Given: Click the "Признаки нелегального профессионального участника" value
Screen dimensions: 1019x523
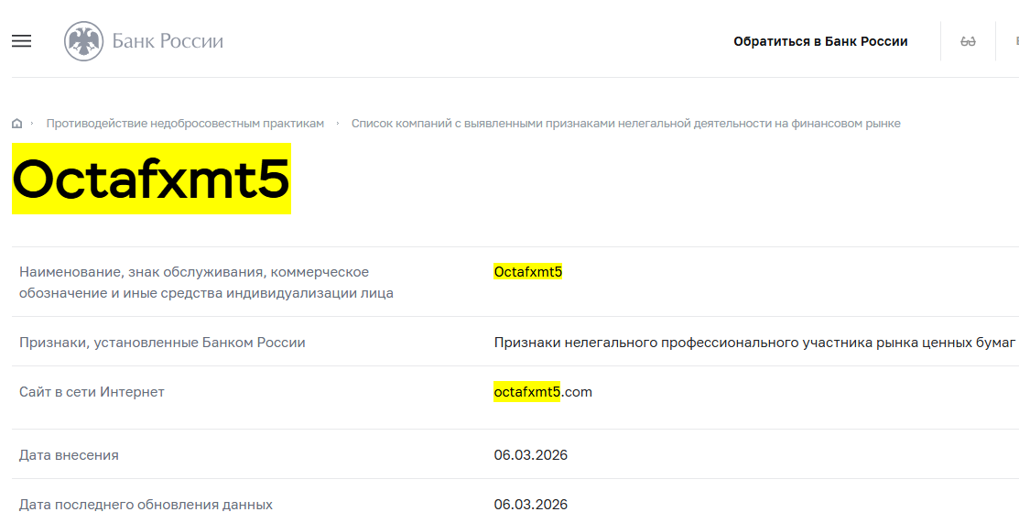Looking at the screenshot, I should 754,343.
